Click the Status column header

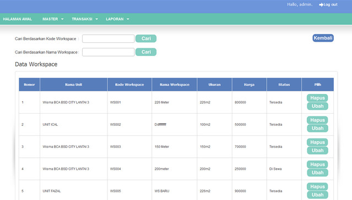(x=284, y=85)
